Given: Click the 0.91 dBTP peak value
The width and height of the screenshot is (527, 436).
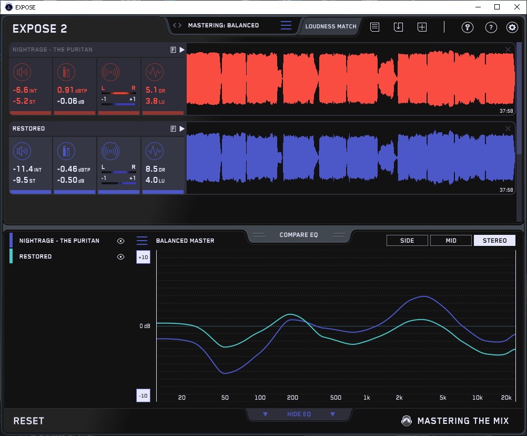Looking at the screenshot, I should pyautogui.click(x=72, y=90).
